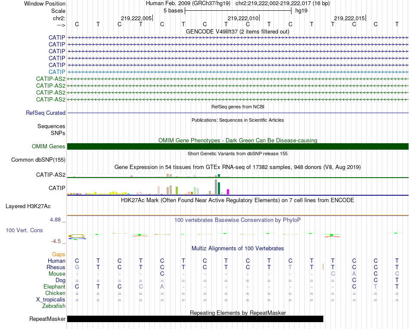Click the Layered H3K27Ac label
The height and width of the screenshot is (329, 409).
28,206
